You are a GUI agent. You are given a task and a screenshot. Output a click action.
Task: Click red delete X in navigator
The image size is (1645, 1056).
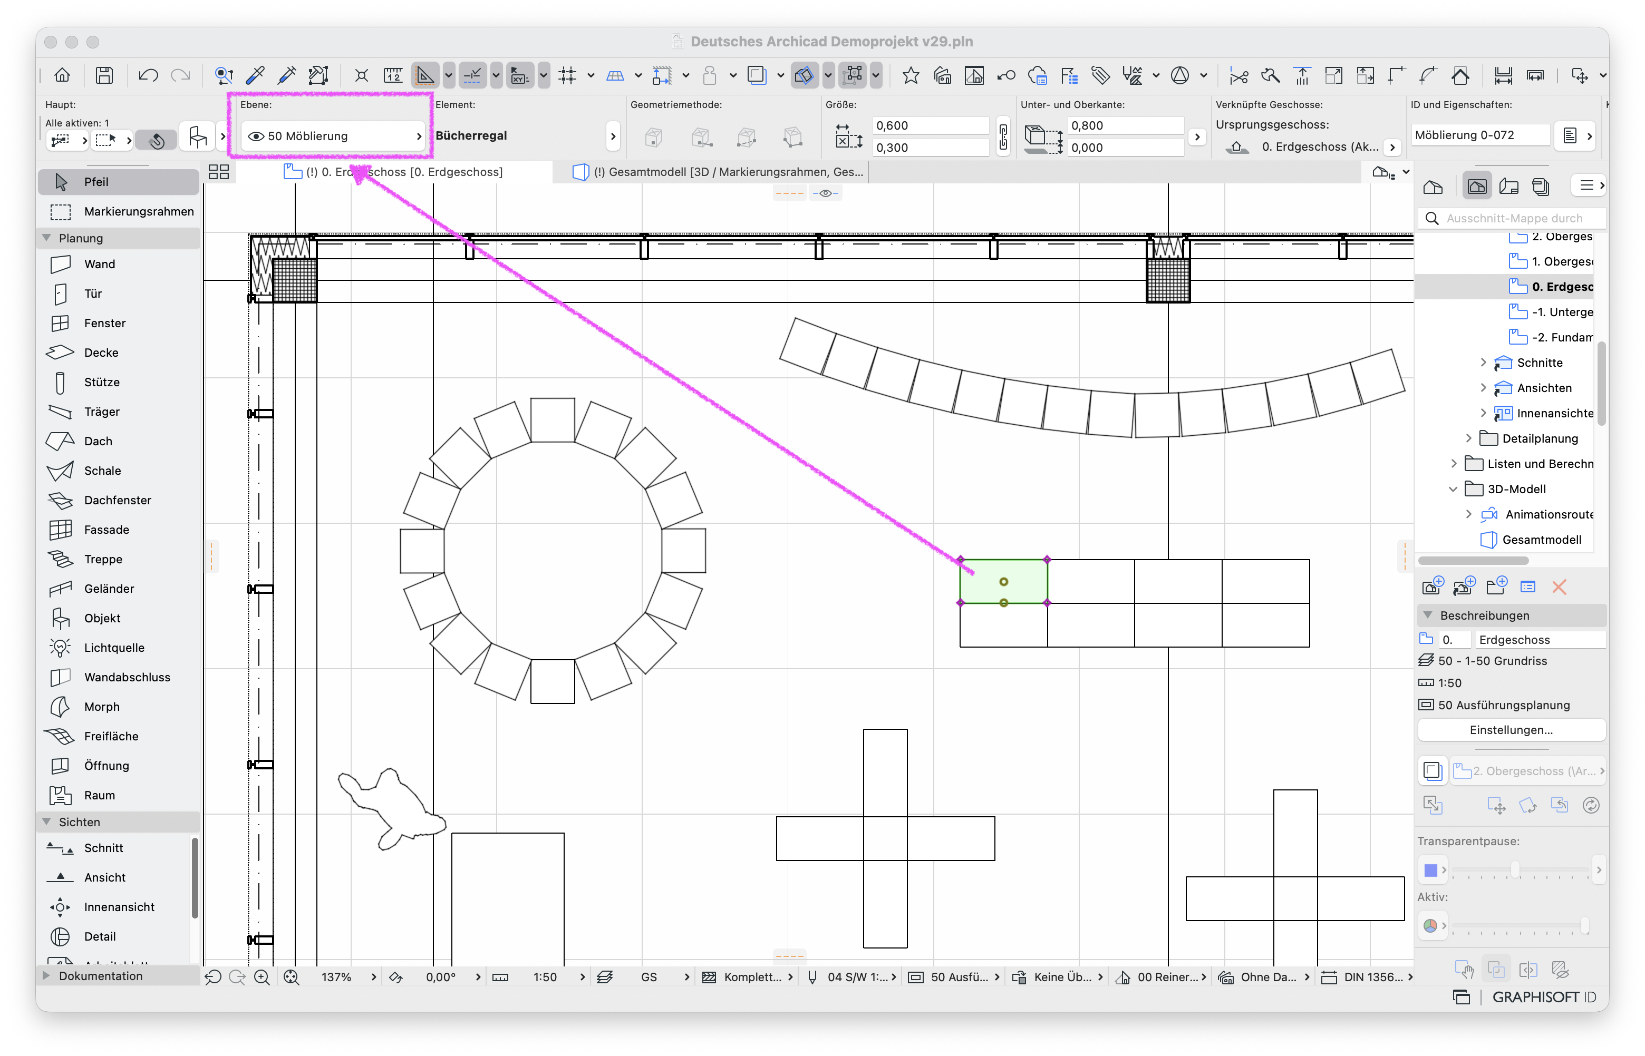tap(1559, 587)
